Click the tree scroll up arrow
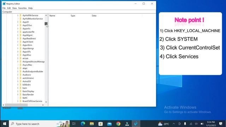The image size is (226, 127). tap(46, 15)
